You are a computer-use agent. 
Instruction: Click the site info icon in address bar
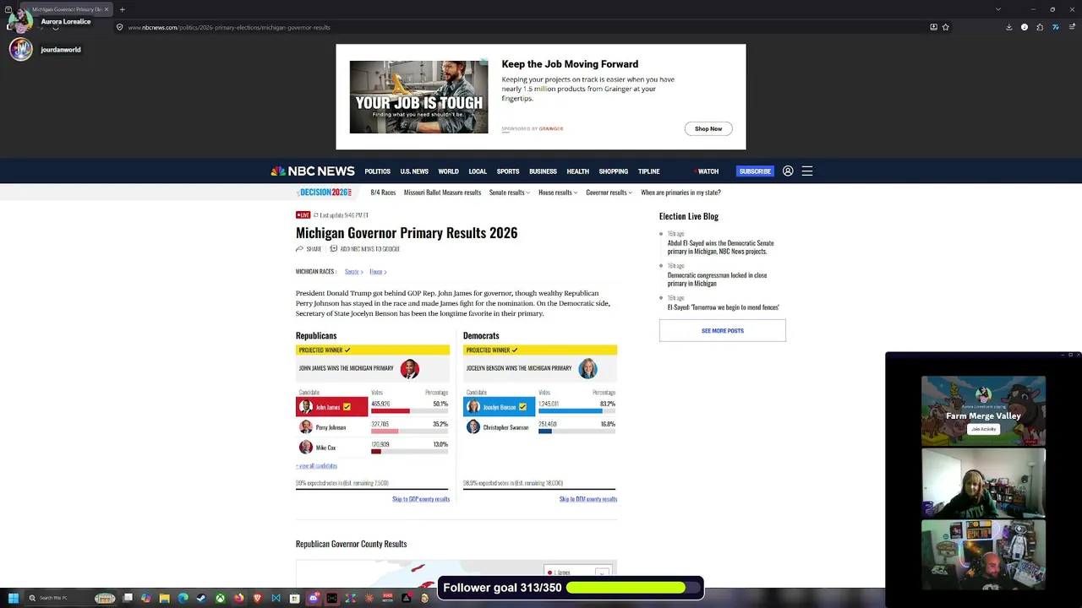(x=120, y=27)
